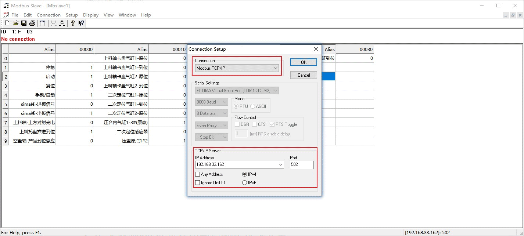Click the New document toolbar icon
Viewport: 524px width, 236px height.
coord(7,23)
